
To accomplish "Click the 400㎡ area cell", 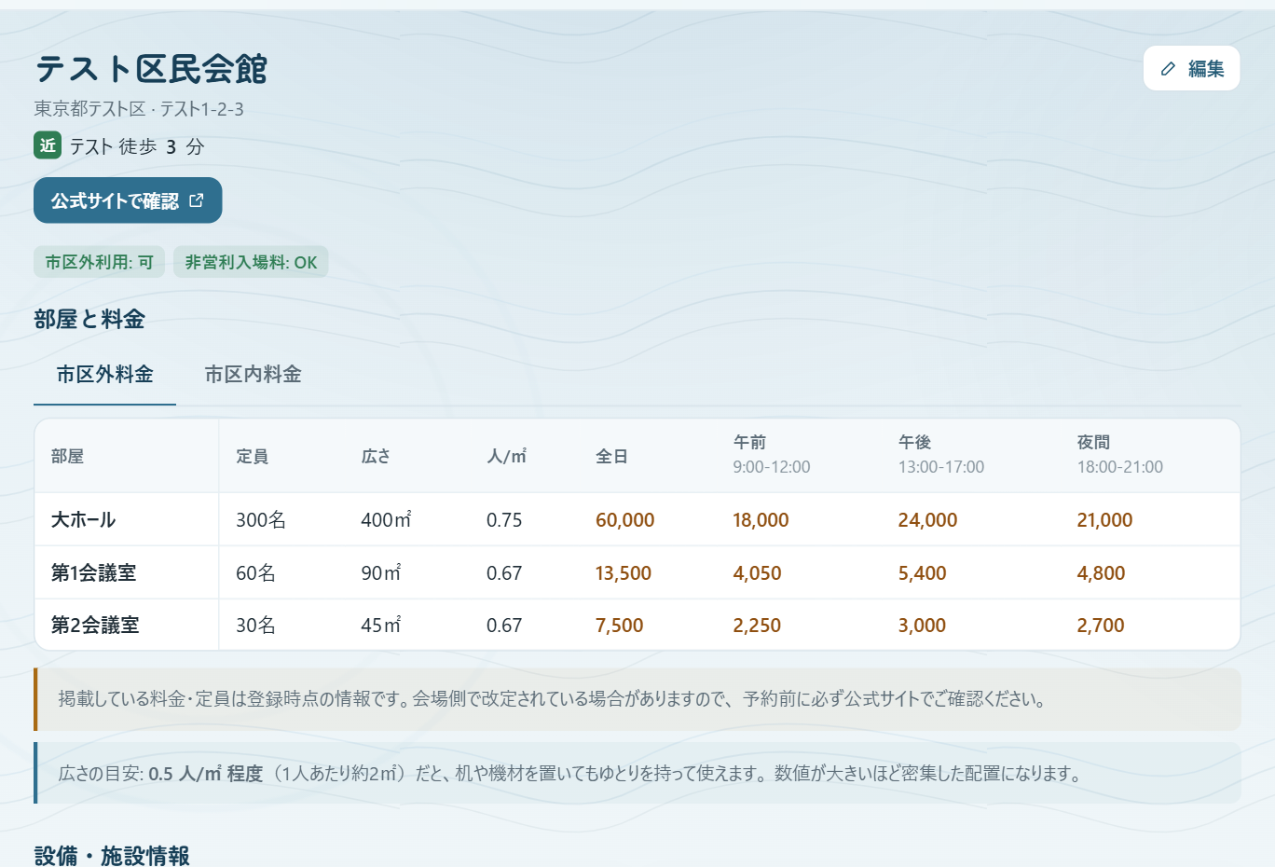I will pyautogui.click(x=386, y=519).
